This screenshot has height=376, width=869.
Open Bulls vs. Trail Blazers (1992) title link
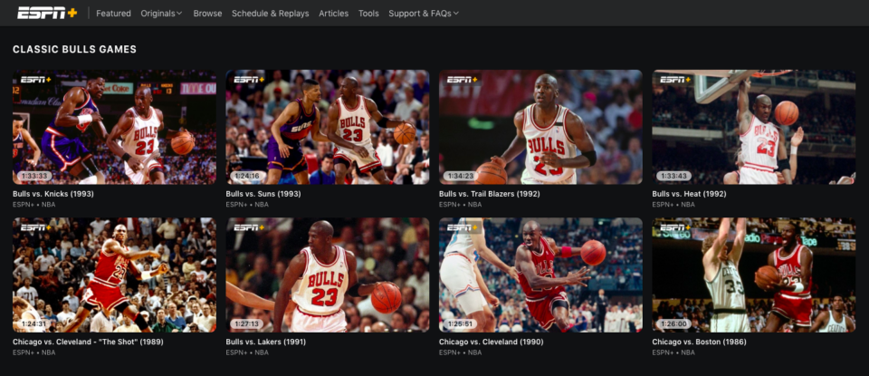coord(490,194)
